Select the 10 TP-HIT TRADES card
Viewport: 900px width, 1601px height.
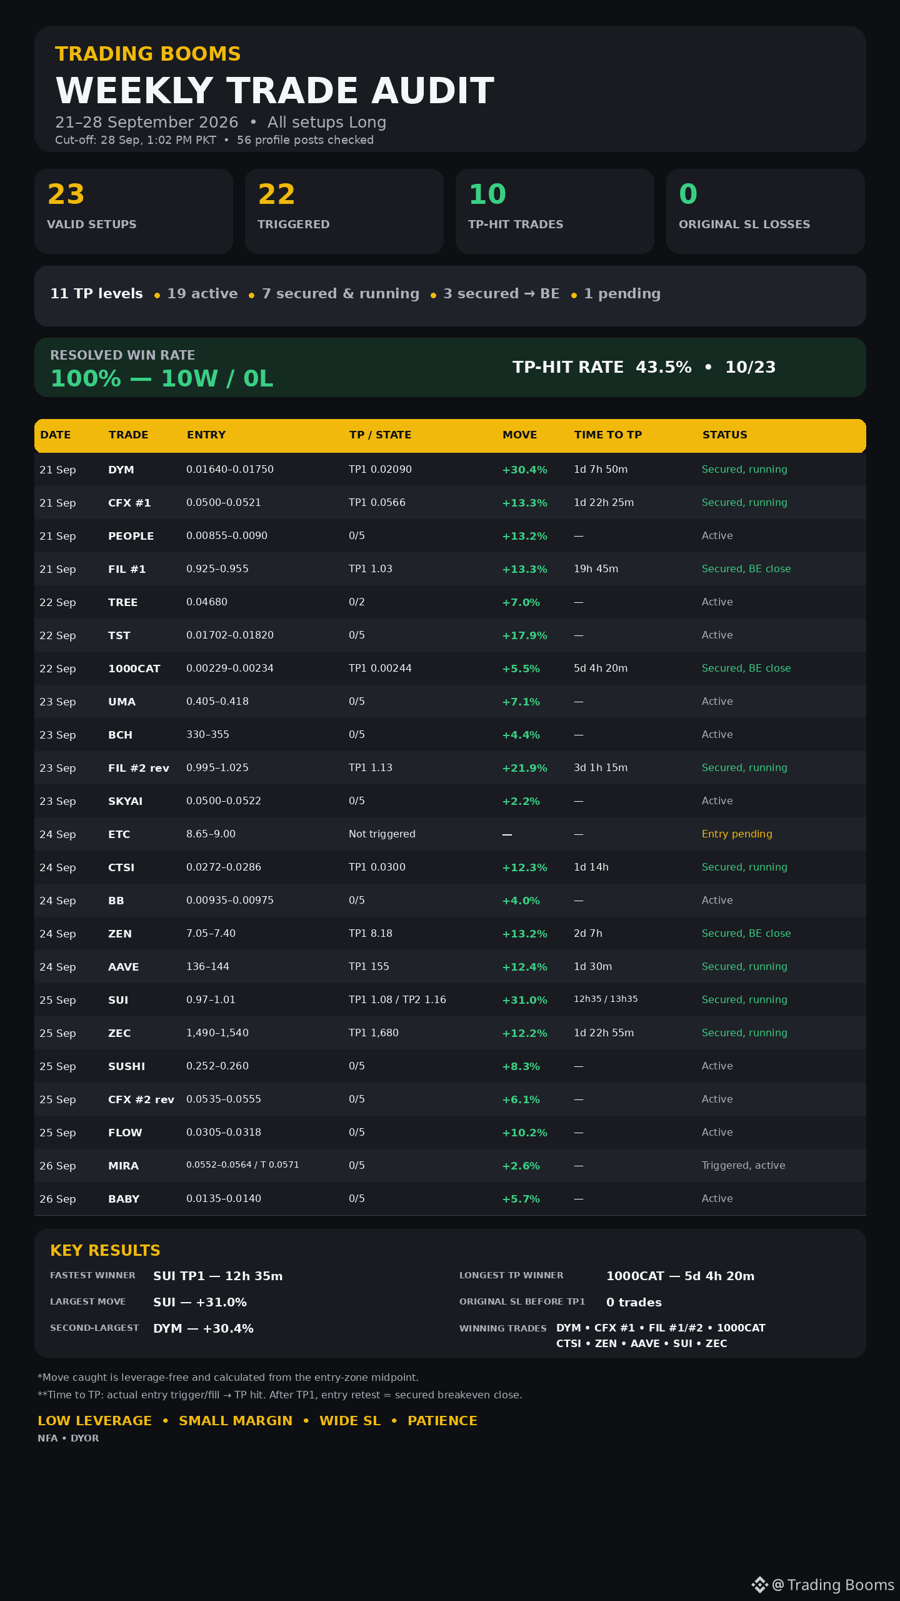click(x=555, y=211)
